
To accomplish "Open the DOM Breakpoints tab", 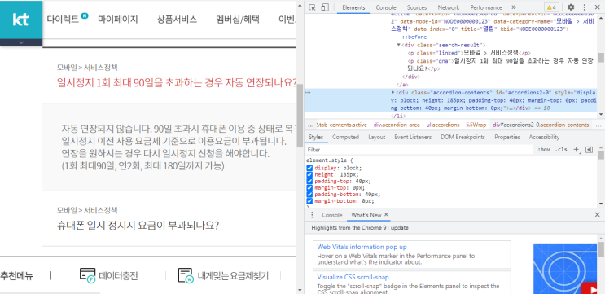I will pyautogui.click(x=463, y=137).
